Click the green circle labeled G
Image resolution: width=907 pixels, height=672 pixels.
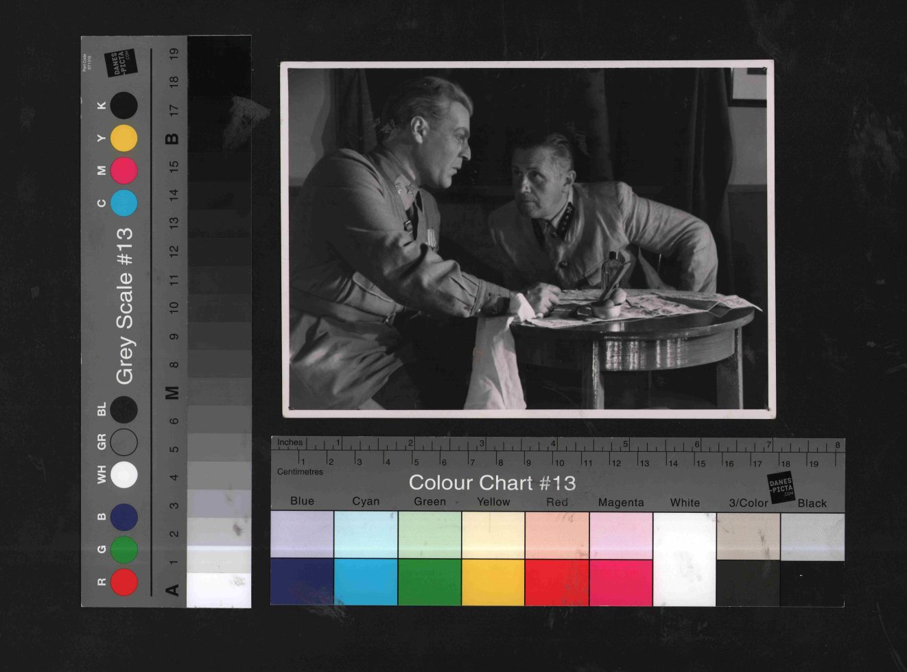(x=124, y=549)
